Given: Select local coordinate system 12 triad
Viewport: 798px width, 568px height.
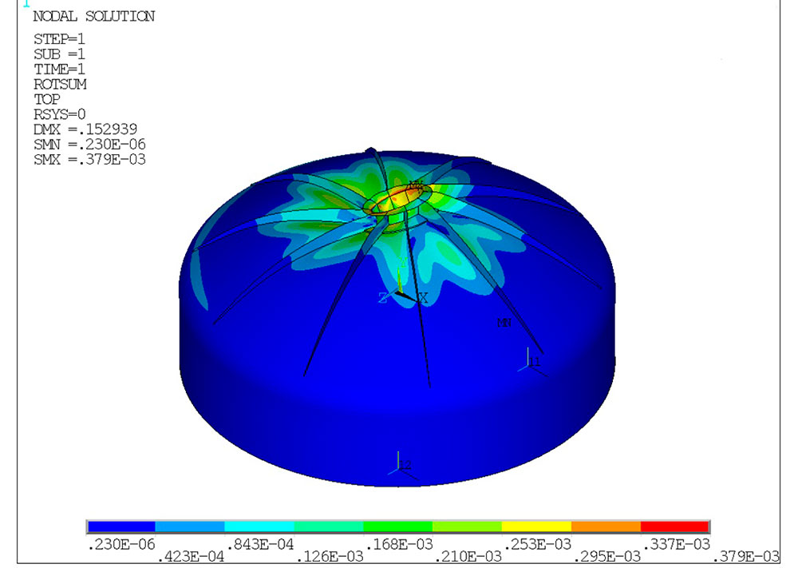Looking at the screenshot, I should [x=399, y=465].
